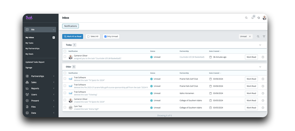Image resolution: width=295 pixels, height=131 pixels.
Task: Mark Read the Courtside LED notification
Action: [251, 57]
